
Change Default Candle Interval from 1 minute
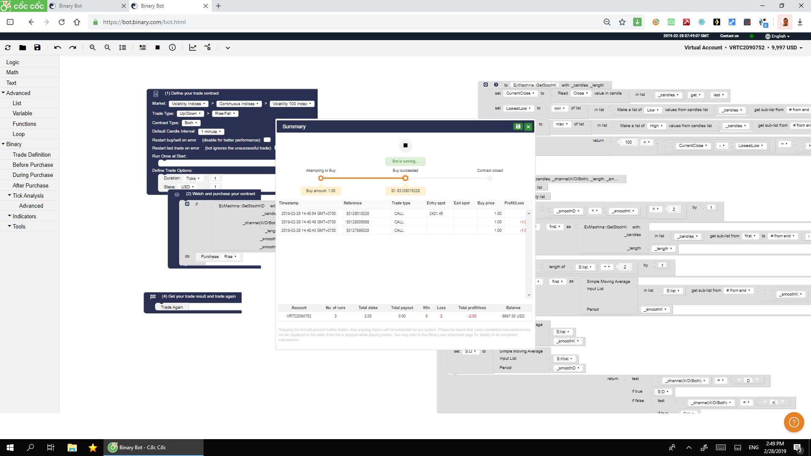click(211, 131)
